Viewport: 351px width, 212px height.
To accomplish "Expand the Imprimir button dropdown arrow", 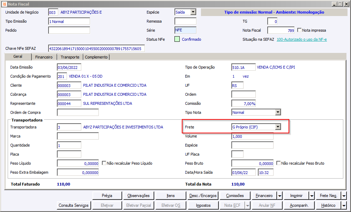I will (312, 196).
